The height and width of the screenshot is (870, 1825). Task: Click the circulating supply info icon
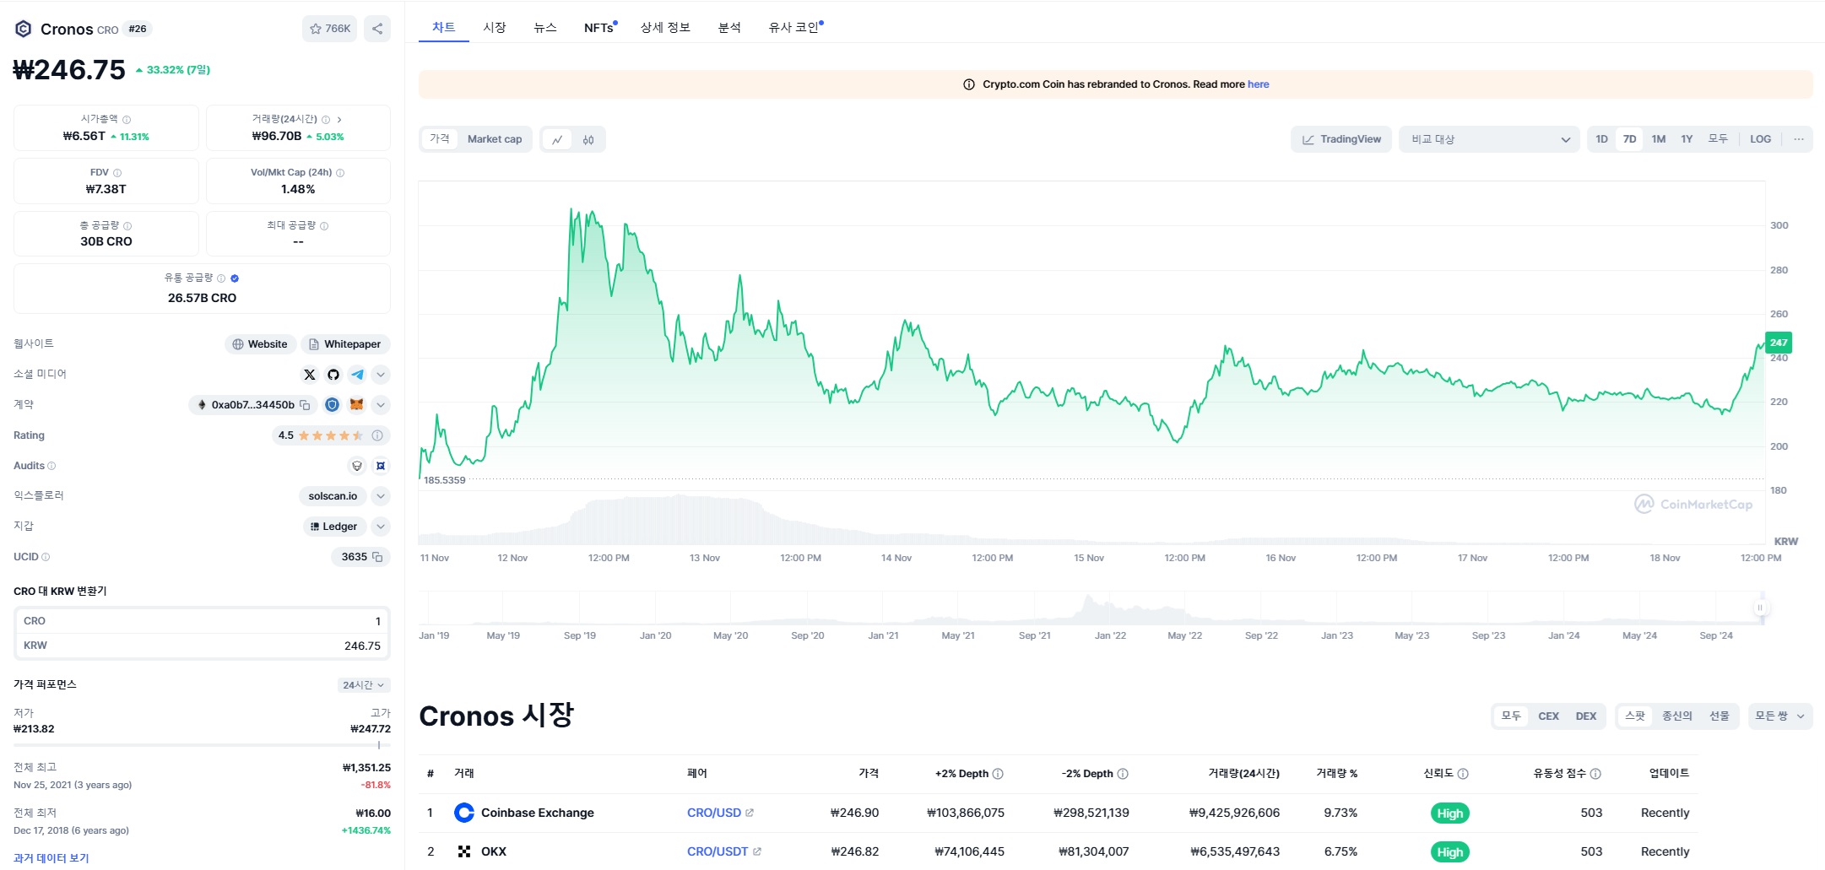pyautogui.click(x=221, y=278)
